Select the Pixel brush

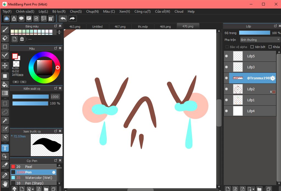coord(33,167)
